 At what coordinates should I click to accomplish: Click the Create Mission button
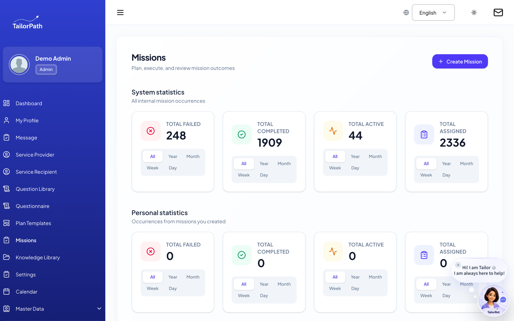460,61
